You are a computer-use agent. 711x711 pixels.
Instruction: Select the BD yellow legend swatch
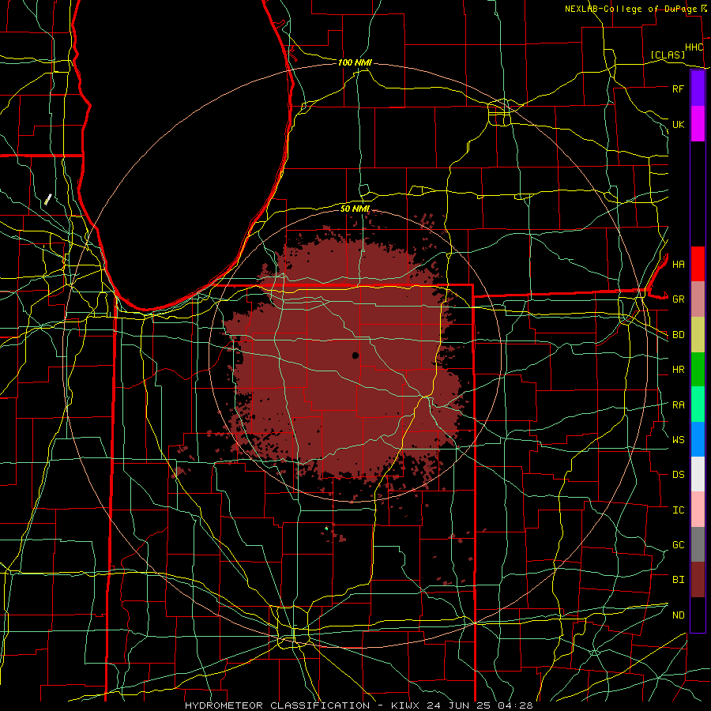coord(698,335)
